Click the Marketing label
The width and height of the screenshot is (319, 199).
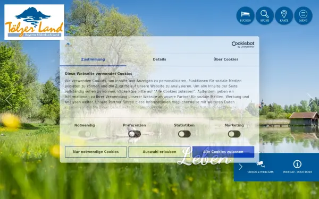(234, 125)
